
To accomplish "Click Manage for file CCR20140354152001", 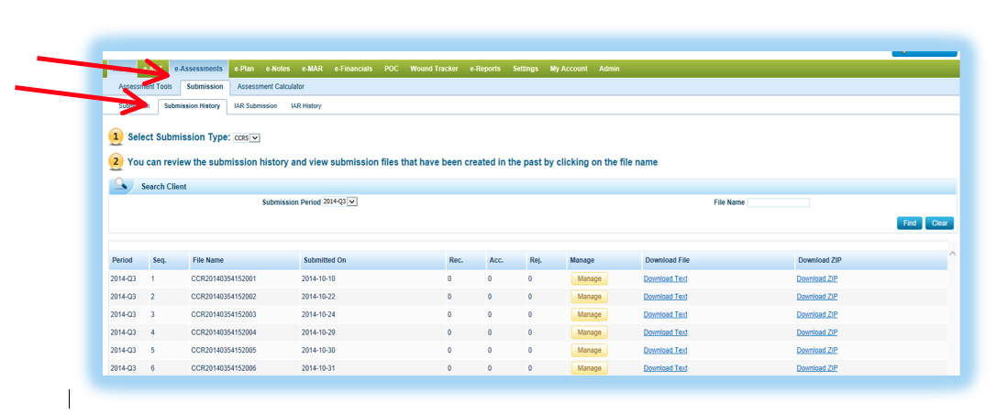I will tap(589, 279).
